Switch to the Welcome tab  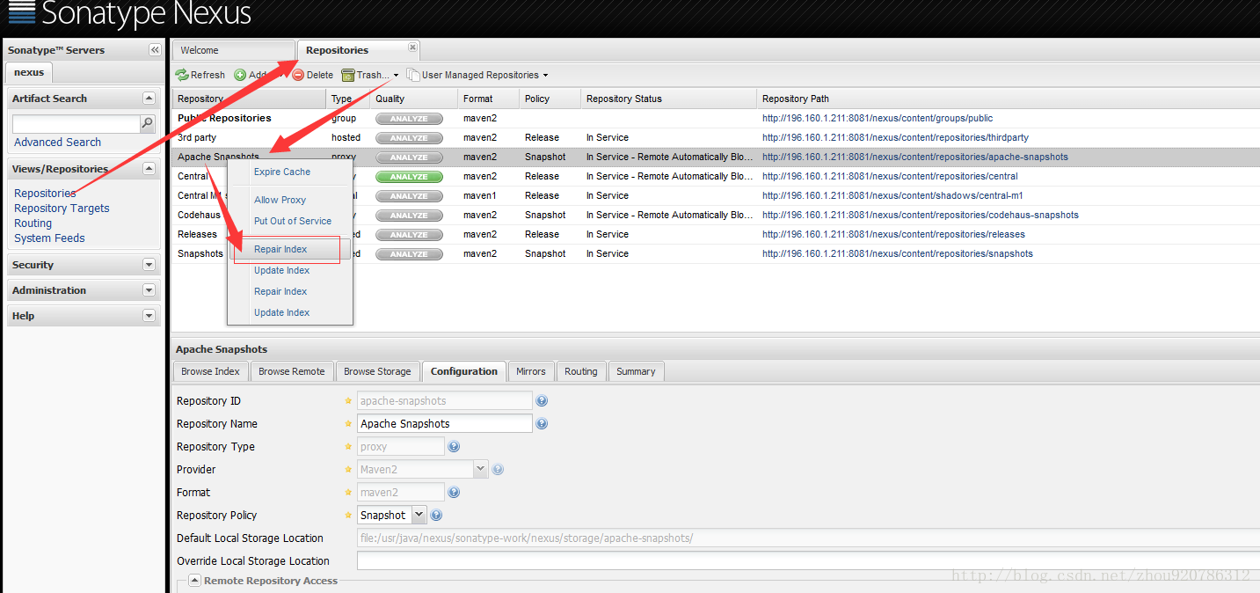pos(233,50)
